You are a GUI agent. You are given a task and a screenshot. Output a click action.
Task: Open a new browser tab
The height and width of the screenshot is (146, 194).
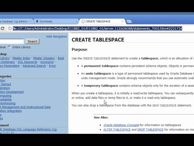pos(129,22)
